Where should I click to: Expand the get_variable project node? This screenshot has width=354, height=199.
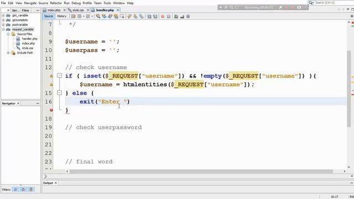click(x=3, y=15)
